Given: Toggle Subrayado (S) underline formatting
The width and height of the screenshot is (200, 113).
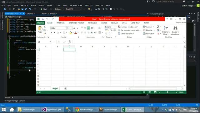Looking at the screenshot, I should 58,33.
